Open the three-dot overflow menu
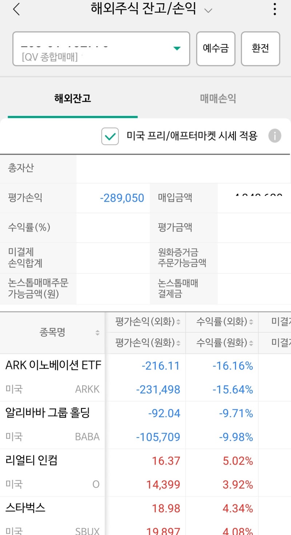The width and height of the screenshot is (291, 535). (x=275, y=9)
